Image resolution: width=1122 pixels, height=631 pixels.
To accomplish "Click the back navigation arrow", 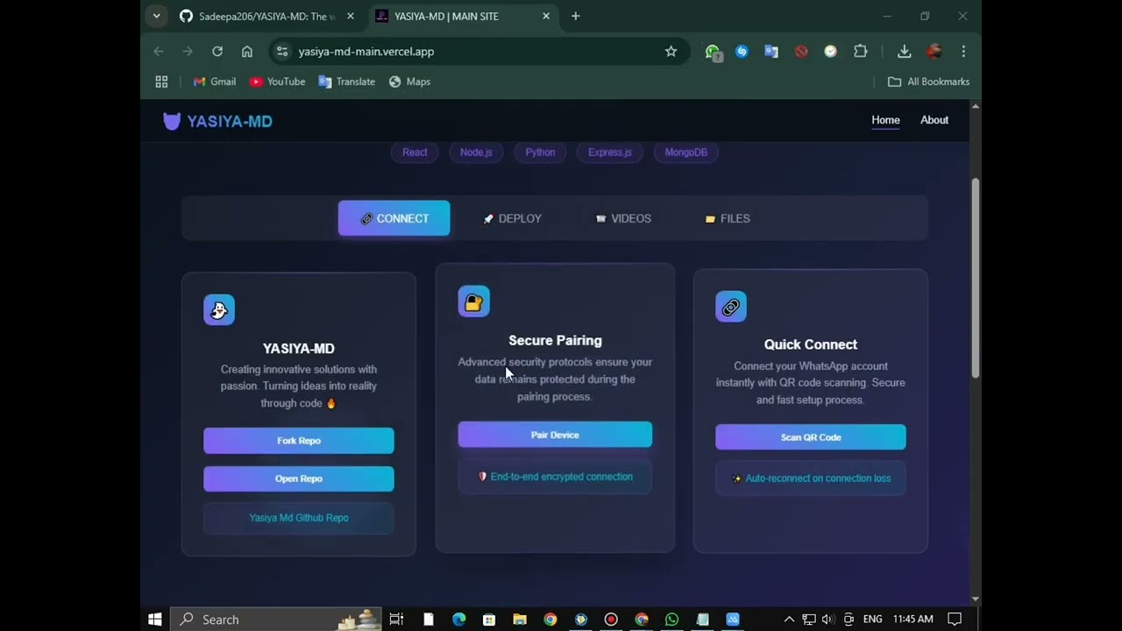I will click(159, 52).
